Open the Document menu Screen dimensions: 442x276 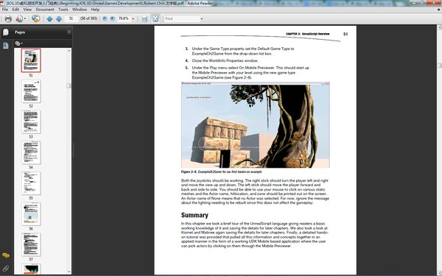[x=45, y=10]
